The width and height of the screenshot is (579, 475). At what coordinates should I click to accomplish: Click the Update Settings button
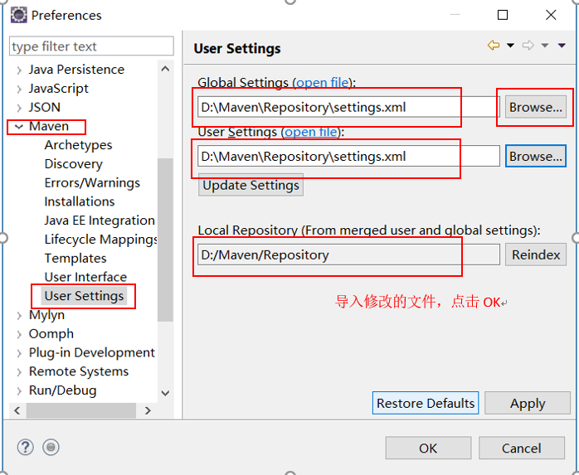pyautogui.click(x=251, y=186)
